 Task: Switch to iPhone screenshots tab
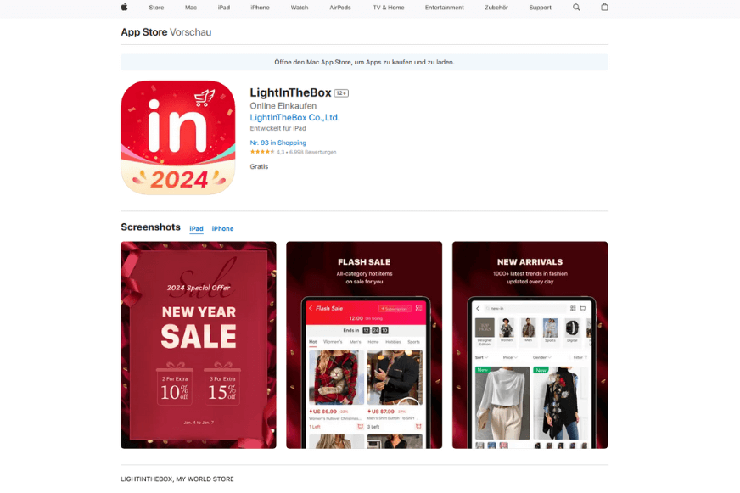222,228
